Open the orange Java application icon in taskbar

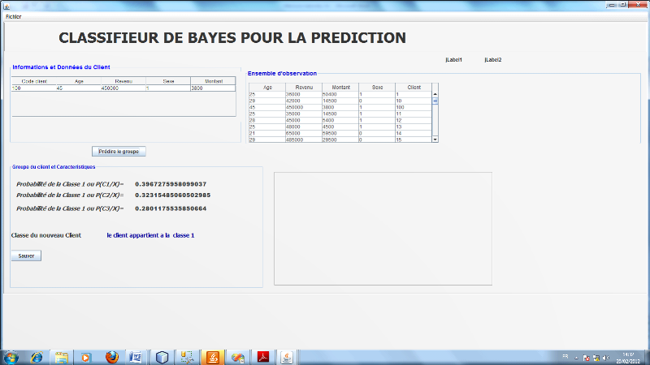pyautogui.click(x=213, y=357)
